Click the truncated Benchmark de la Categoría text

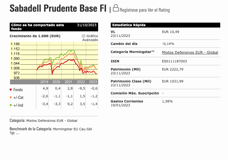pyautogui.click(x=51, y=131)
